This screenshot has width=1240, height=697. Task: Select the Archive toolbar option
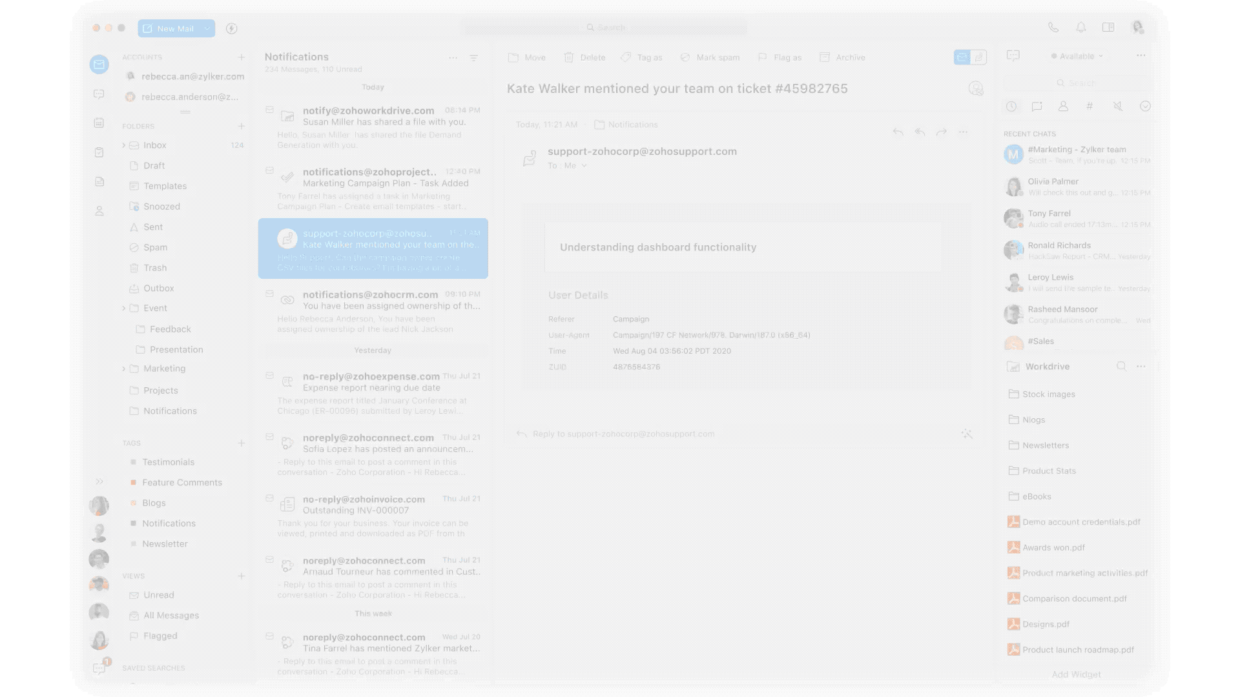pyautogui.click(x=842, y=57)
